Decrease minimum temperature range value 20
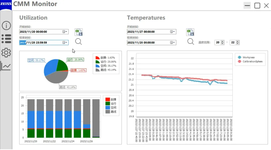This screenshot has width=271, height=150. [223, 44]
